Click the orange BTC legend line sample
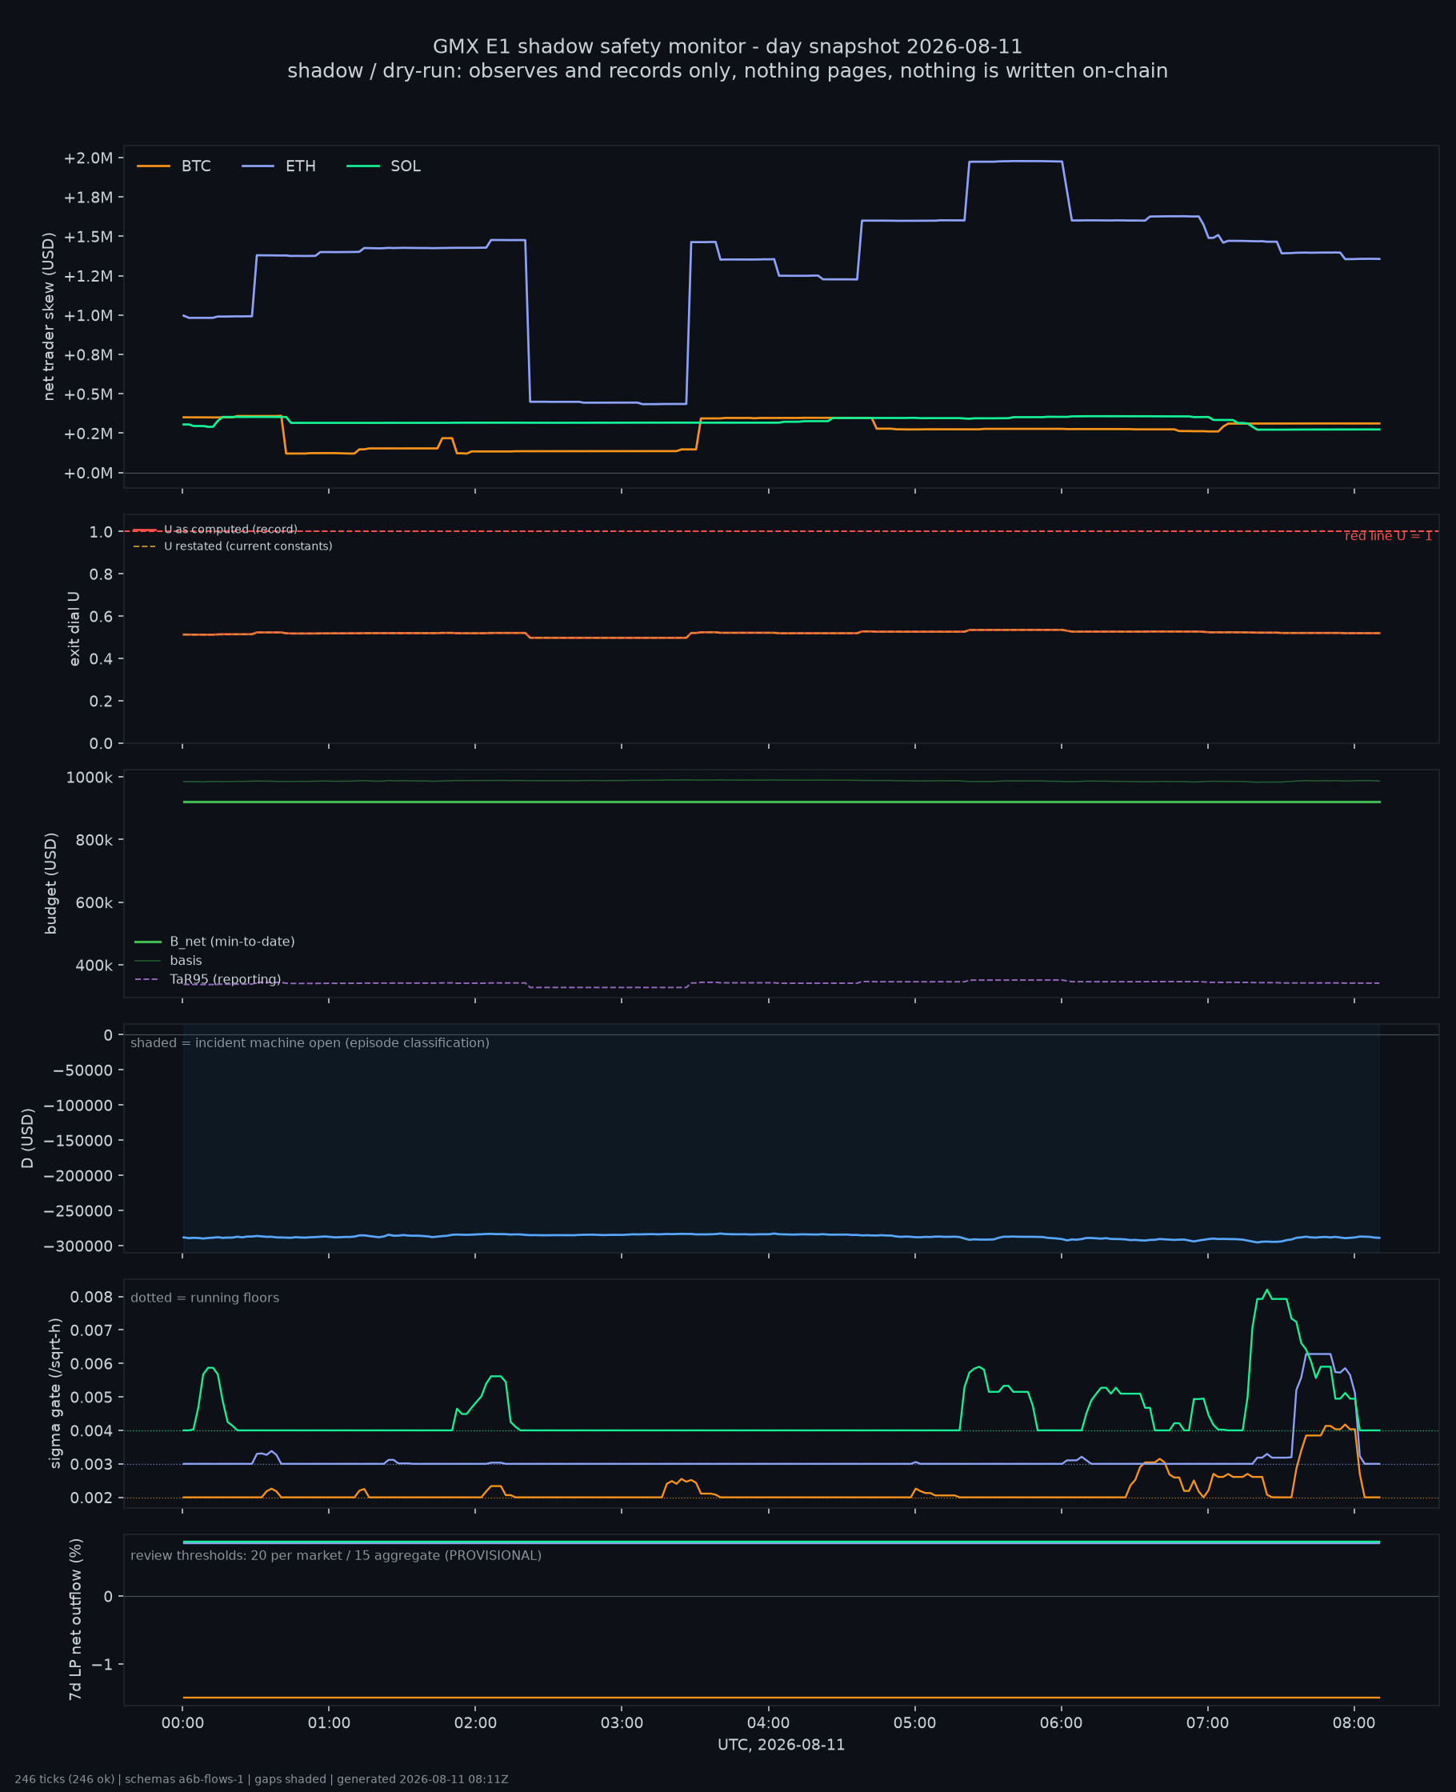The height and width of the screenshot is (1792, 1456). click(154, 166)
